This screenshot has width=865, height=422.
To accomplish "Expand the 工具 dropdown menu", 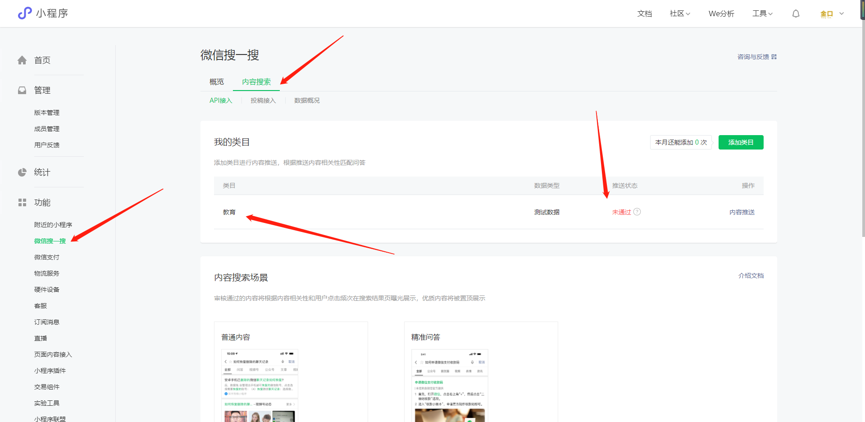I will coord(762,14).
